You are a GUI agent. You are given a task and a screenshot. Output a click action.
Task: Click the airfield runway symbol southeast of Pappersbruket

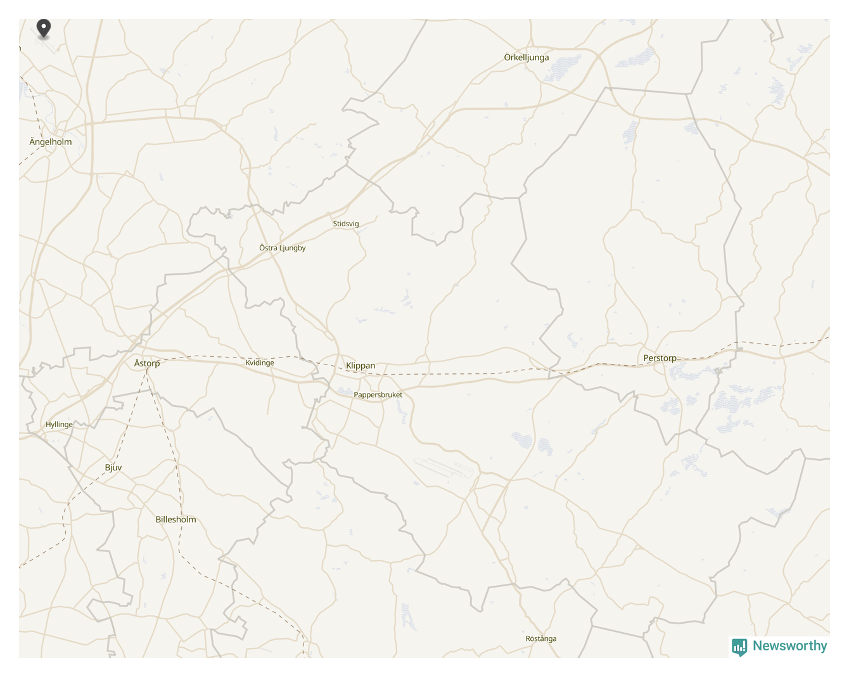[x=444, y=468]
